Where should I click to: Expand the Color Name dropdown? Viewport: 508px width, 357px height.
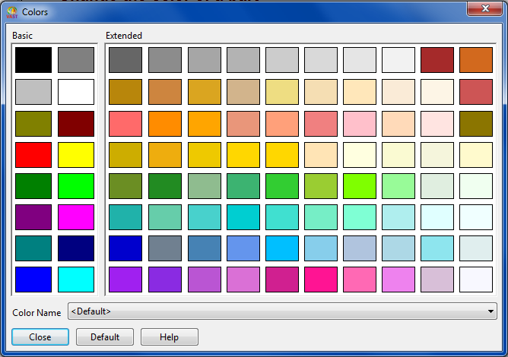tap(491, 311)
